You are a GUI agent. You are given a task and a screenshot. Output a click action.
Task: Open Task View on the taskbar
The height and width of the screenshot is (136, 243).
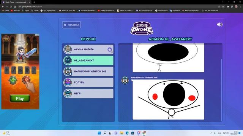click(110, 133)
